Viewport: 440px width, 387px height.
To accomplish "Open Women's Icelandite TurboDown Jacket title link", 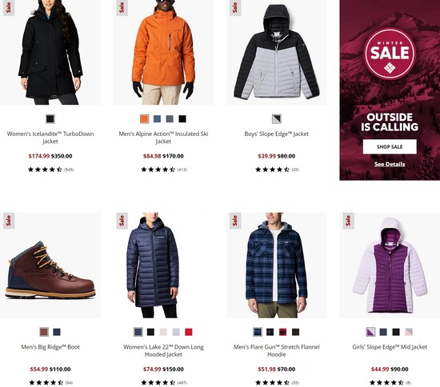I will [x=50, y=138].
